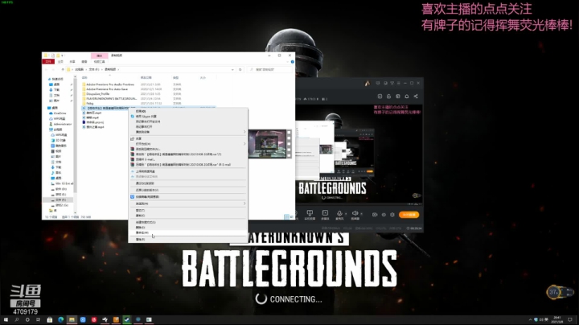
Task: Click the Douyu app logo in title bar
Action: pos(367,84)
